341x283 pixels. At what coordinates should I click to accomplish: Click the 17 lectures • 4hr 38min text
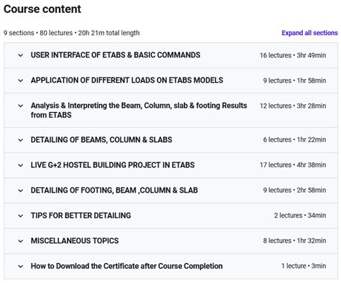[x=293, y=165]
